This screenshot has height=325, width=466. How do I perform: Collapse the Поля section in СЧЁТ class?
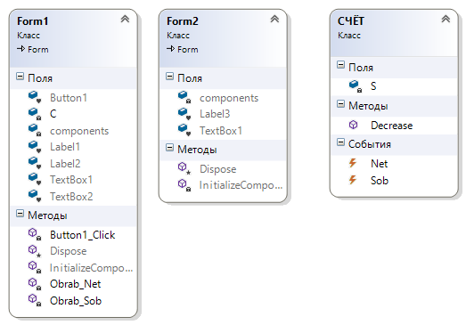(340, 65)
